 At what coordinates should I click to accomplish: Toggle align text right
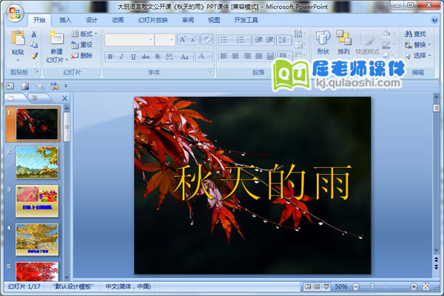click(x=247, y=56)
